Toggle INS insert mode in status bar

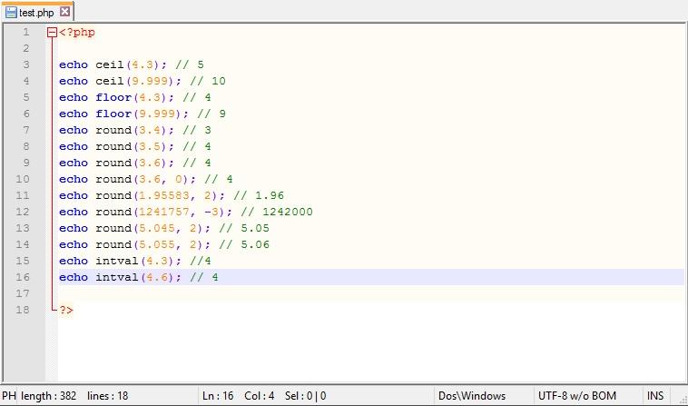pyautogui.click(x=654, y=396)
